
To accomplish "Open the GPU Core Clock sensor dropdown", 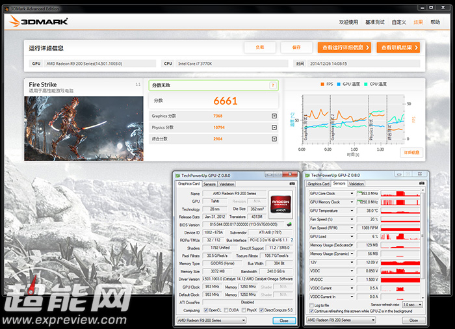I will click(x=352, y=193).
